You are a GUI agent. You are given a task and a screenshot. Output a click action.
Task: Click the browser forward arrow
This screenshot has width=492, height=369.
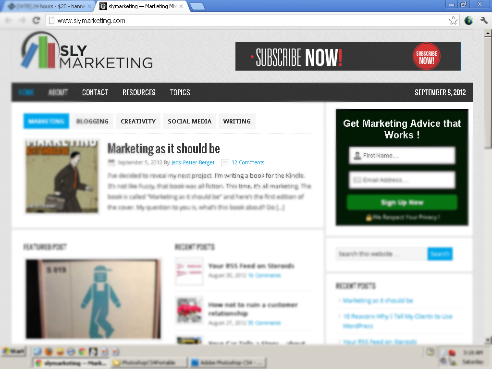[x=22, y=20]
